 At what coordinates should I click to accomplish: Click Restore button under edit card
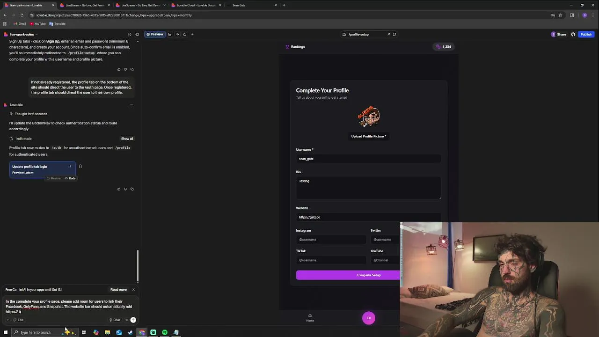54,178
